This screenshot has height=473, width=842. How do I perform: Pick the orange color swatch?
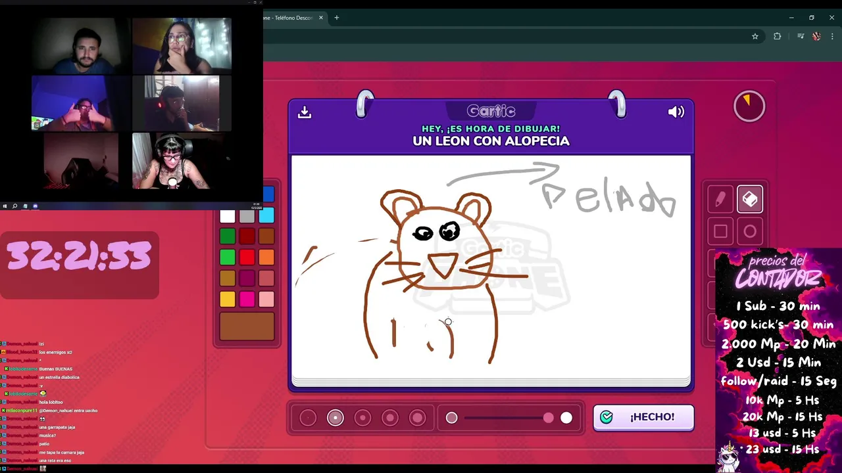coord(266,257)
